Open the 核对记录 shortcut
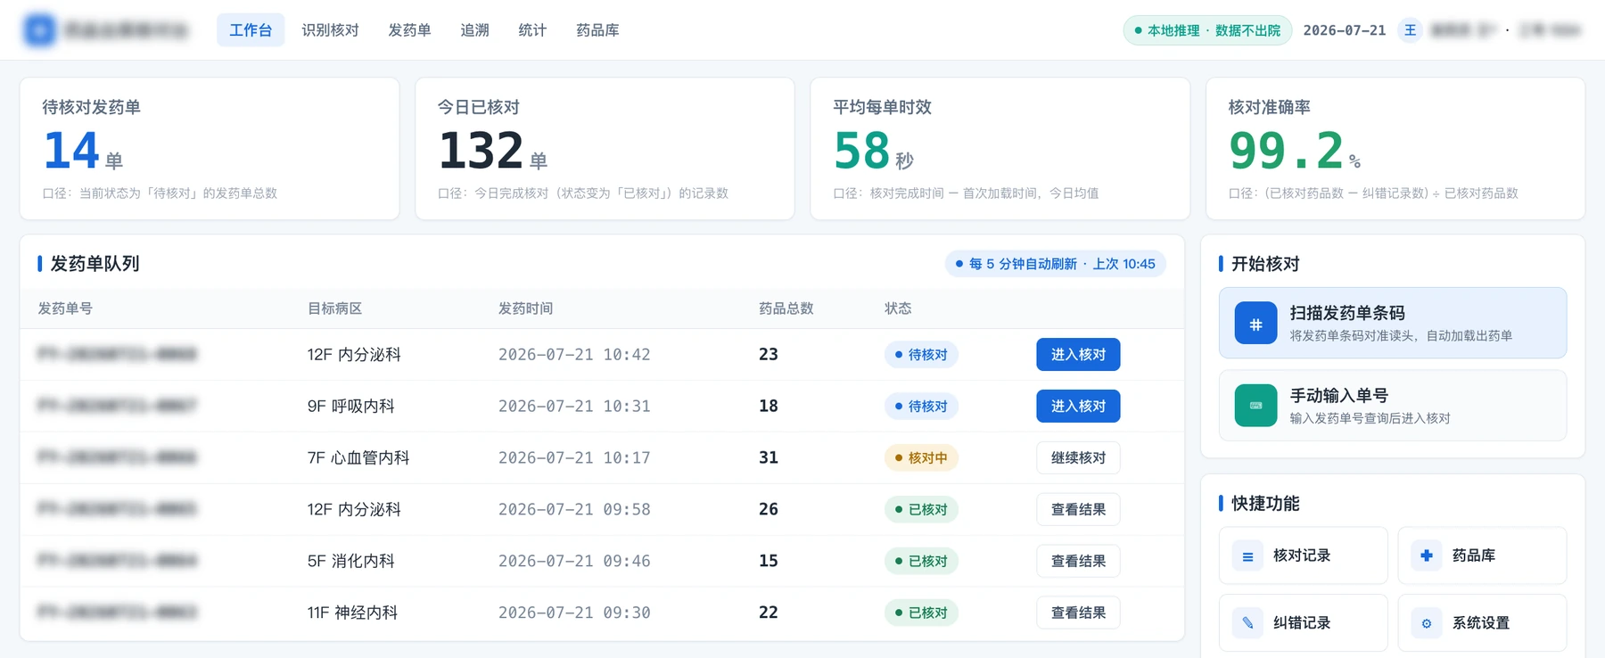 1303,555
